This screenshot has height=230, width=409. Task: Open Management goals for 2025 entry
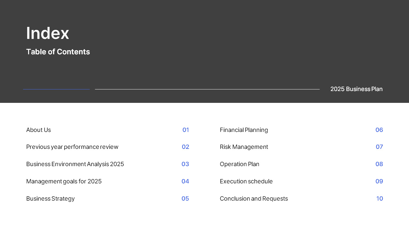pos(64,181)
